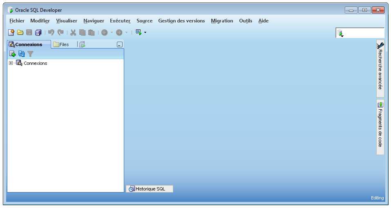Click the Open folder toolbar icon
Image resolution: width=391 pixels, height=208 pixels.
pyautogui.click(x=20, y=32)
